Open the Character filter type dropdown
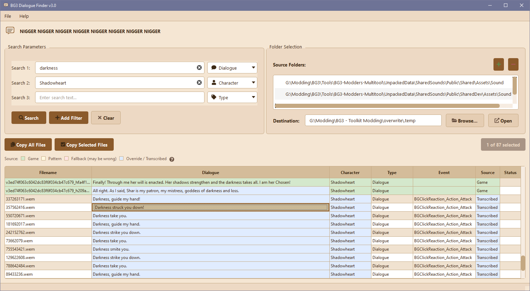The height and width of the screenshot is (291, 530). (232, 82)
